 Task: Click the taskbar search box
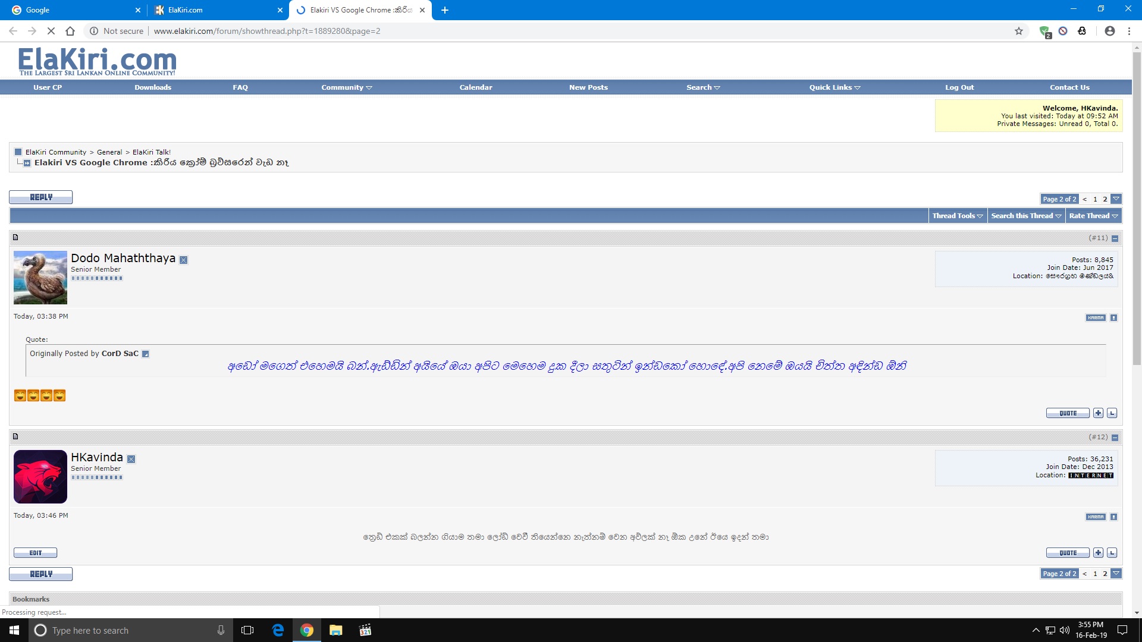point(131,630)
